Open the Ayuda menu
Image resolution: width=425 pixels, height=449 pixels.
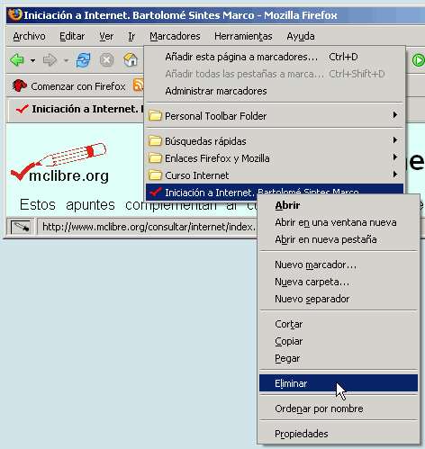301,36
